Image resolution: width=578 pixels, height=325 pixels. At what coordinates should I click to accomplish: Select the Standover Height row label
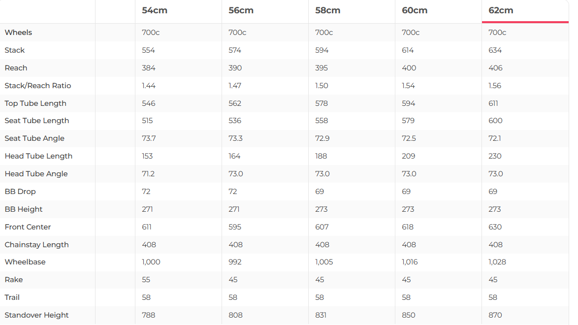tap(36, 315)
